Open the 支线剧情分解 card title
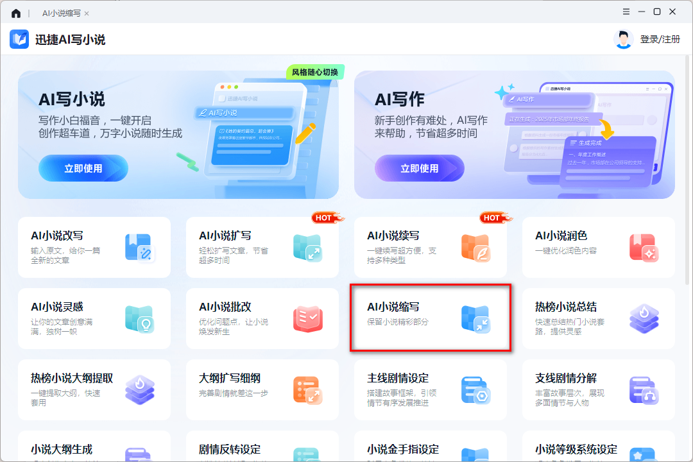Viewport: 693px width, 462px height. tap(566, 378)
